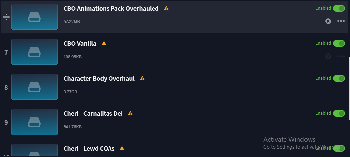Image resolution: width=350 pixels, height=157 pixels.
Task: Disable CBO Animations Pack Overhauled toggle
Action: [x=339, y=8]
